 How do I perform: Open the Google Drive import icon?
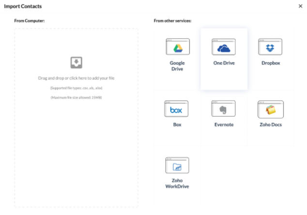tap(178, 46)
